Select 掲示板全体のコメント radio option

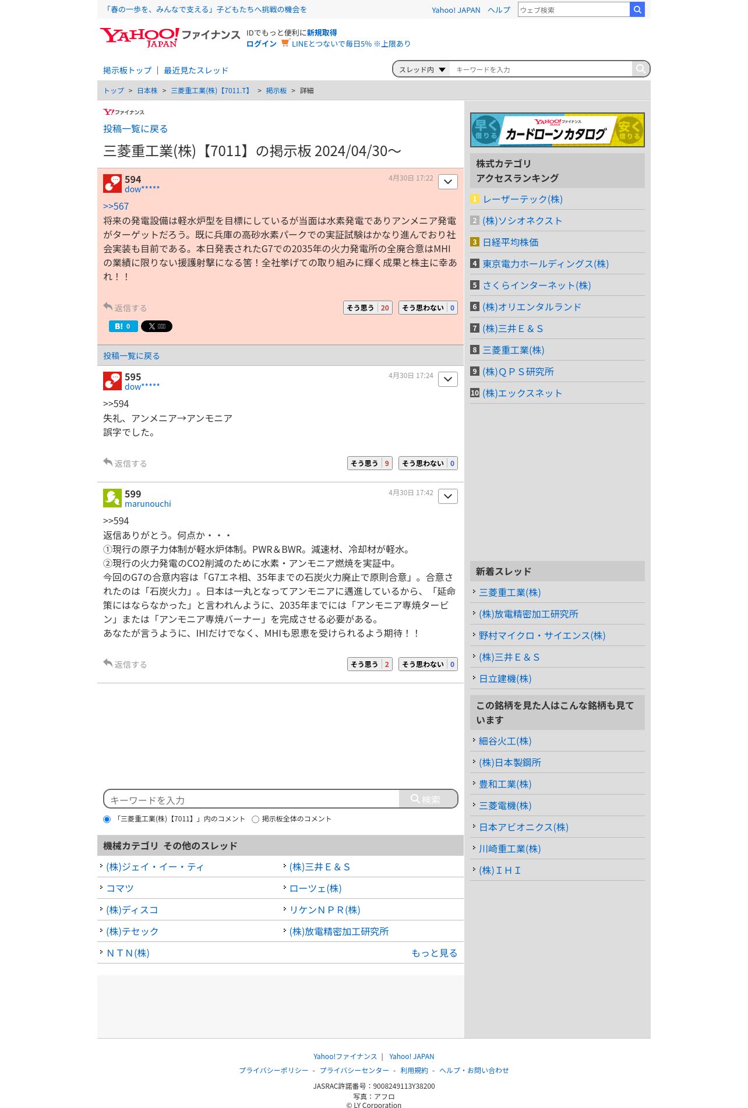click(x=255, y=819)
